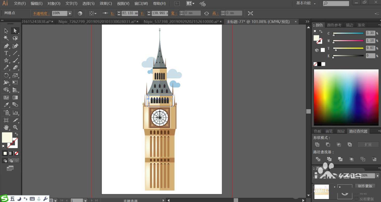Apply the Minus Back pathfinder
This screenshot has width=381, height=202.
[374, 159]
